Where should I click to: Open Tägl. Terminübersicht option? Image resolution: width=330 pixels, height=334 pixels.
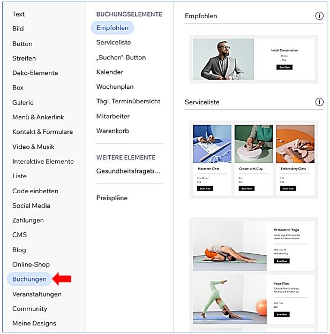pos(128,101)
